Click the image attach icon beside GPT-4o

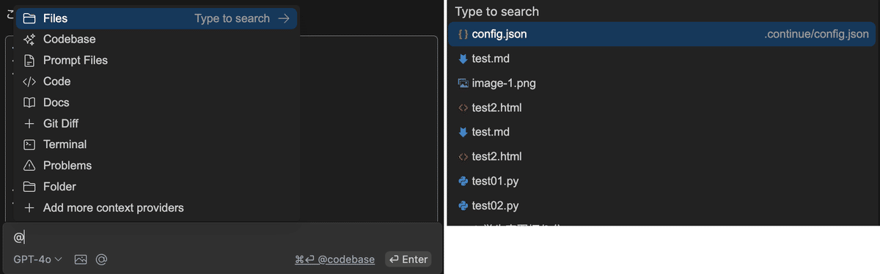[81, 259]
